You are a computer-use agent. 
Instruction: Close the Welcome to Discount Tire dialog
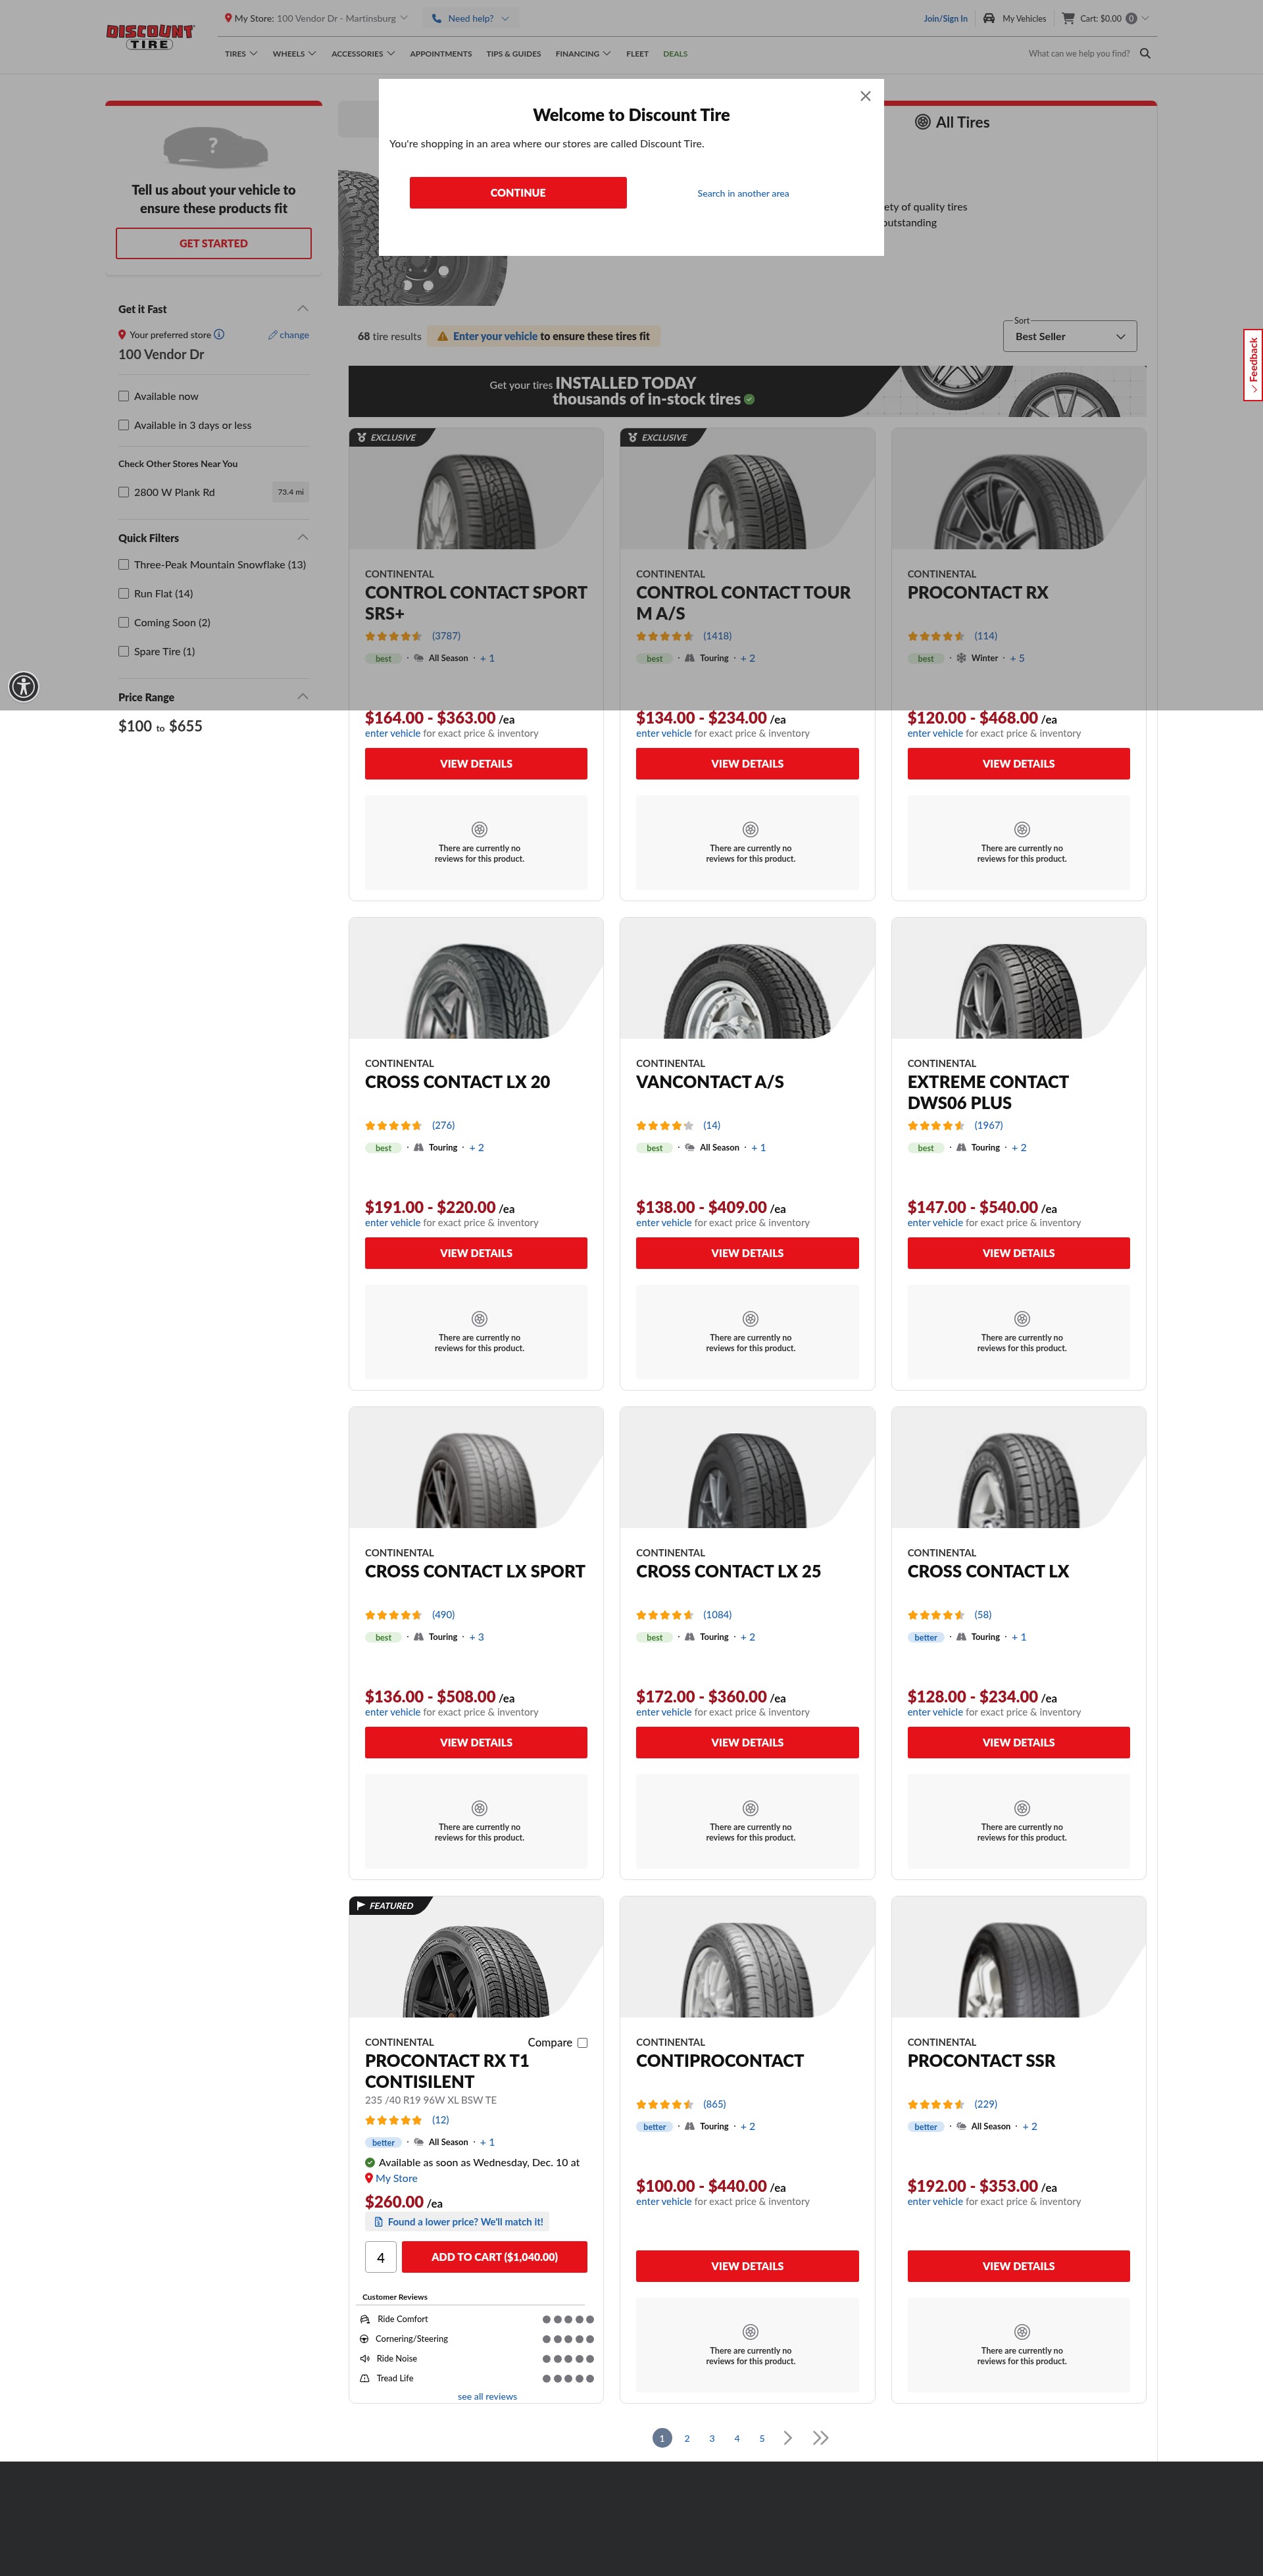865,96
